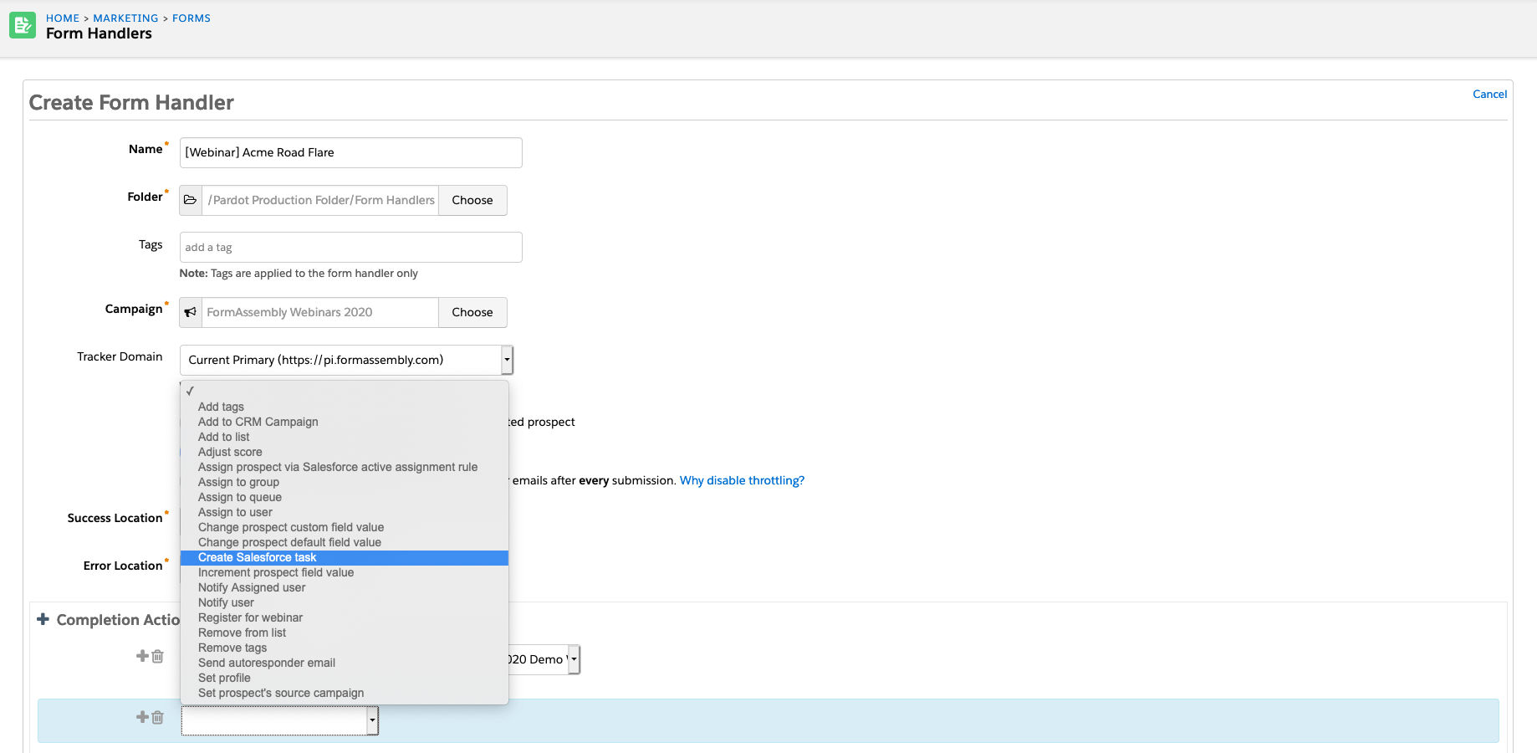Image resolution: width=1537 pixels, height=753 pixels.
Task: Delete first completion action with trash icon
Action: click(x=157, y=656)
